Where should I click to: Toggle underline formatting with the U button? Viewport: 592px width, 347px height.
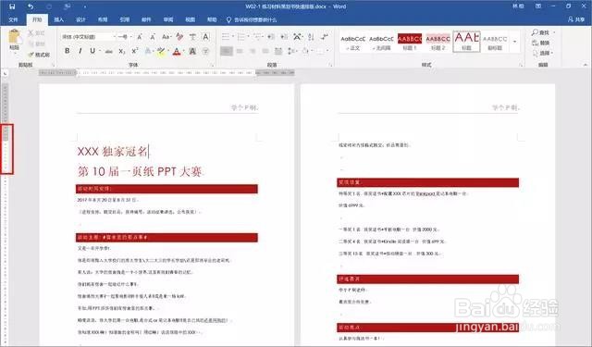point(92,51)
